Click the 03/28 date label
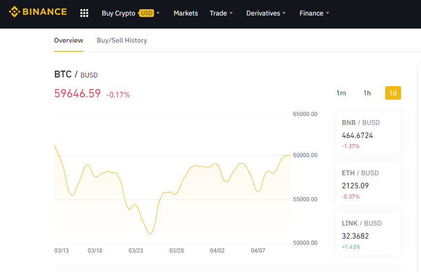 coord(177,251)
